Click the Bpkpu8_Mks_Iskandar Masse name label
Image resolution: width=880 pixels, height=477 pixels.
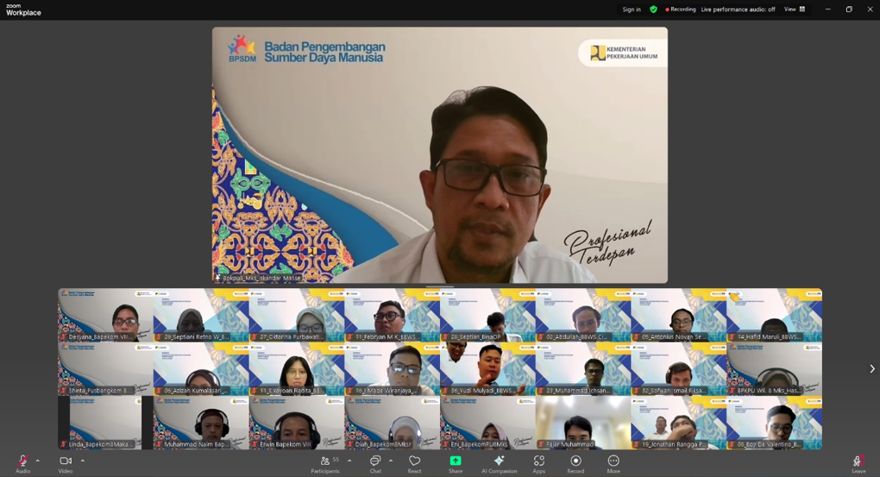coord(261,278)
